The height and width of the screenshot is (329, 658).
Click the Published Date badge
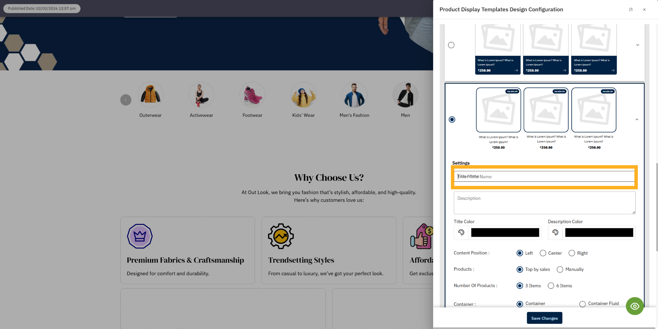click(x=41, y=8)
